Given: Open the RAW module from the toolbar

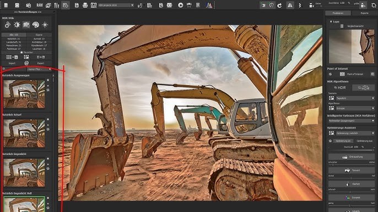Looking at the screenshot, I should pos(40,5).
